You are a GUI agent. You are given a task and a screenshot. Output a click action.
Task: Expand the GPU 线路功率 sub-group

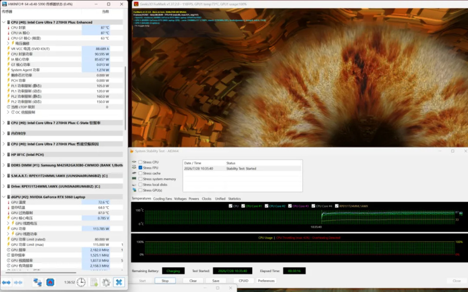click(8, 234)
